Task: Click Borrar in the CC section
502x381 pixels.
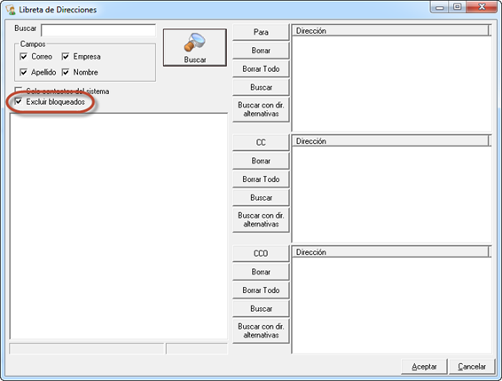Action: click(261, 161)
